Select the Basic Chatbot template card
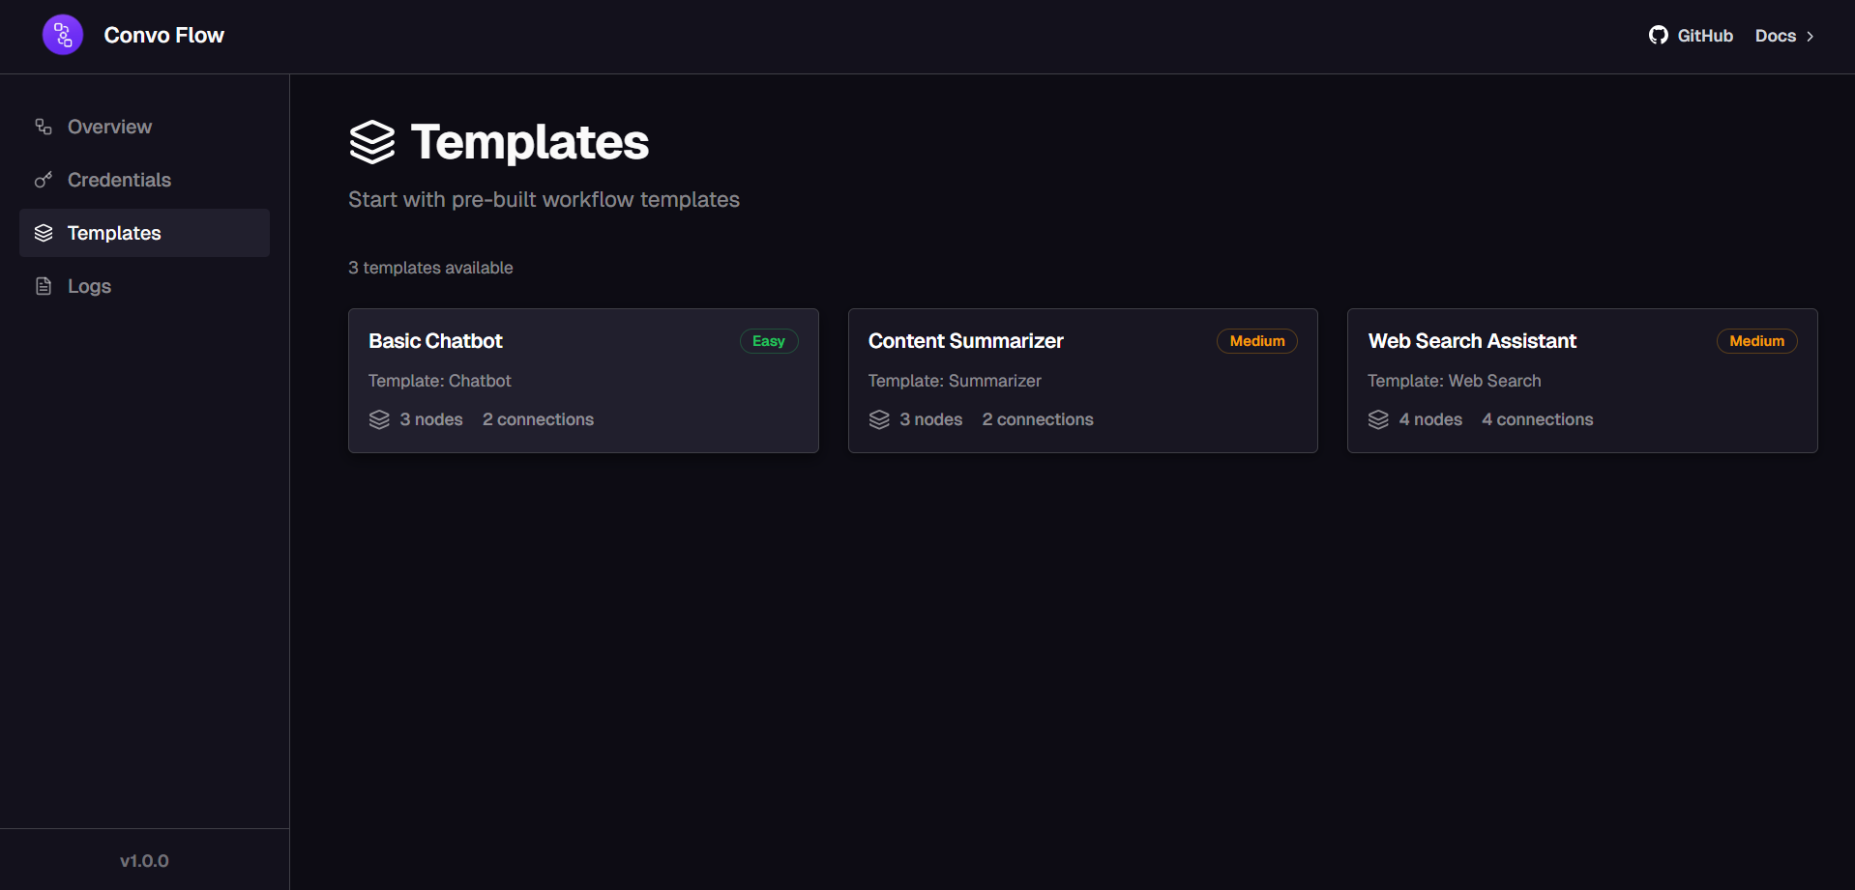The height and width of the screenshot is (890, 1855). click(582, 380)
